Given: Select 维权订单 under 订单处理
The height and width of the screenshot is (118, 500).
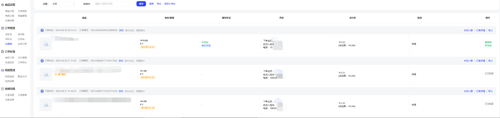Looking at the screenshot, I should [x=10, y=58].
